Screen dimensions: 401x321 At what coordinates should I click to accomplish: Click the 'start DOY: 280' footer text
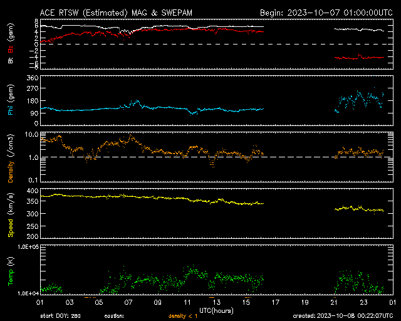(x=61, y=315)
